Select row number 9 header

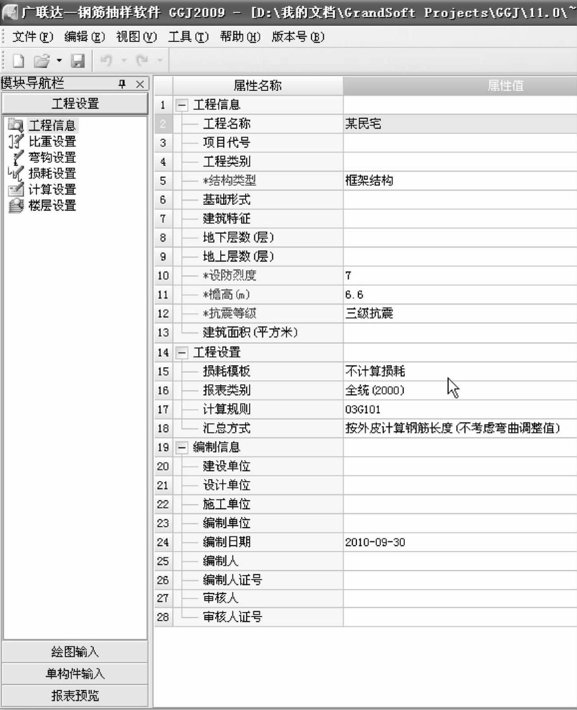163,257
